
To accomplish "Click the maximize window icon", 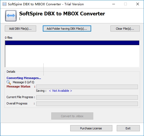I will 126,4.
